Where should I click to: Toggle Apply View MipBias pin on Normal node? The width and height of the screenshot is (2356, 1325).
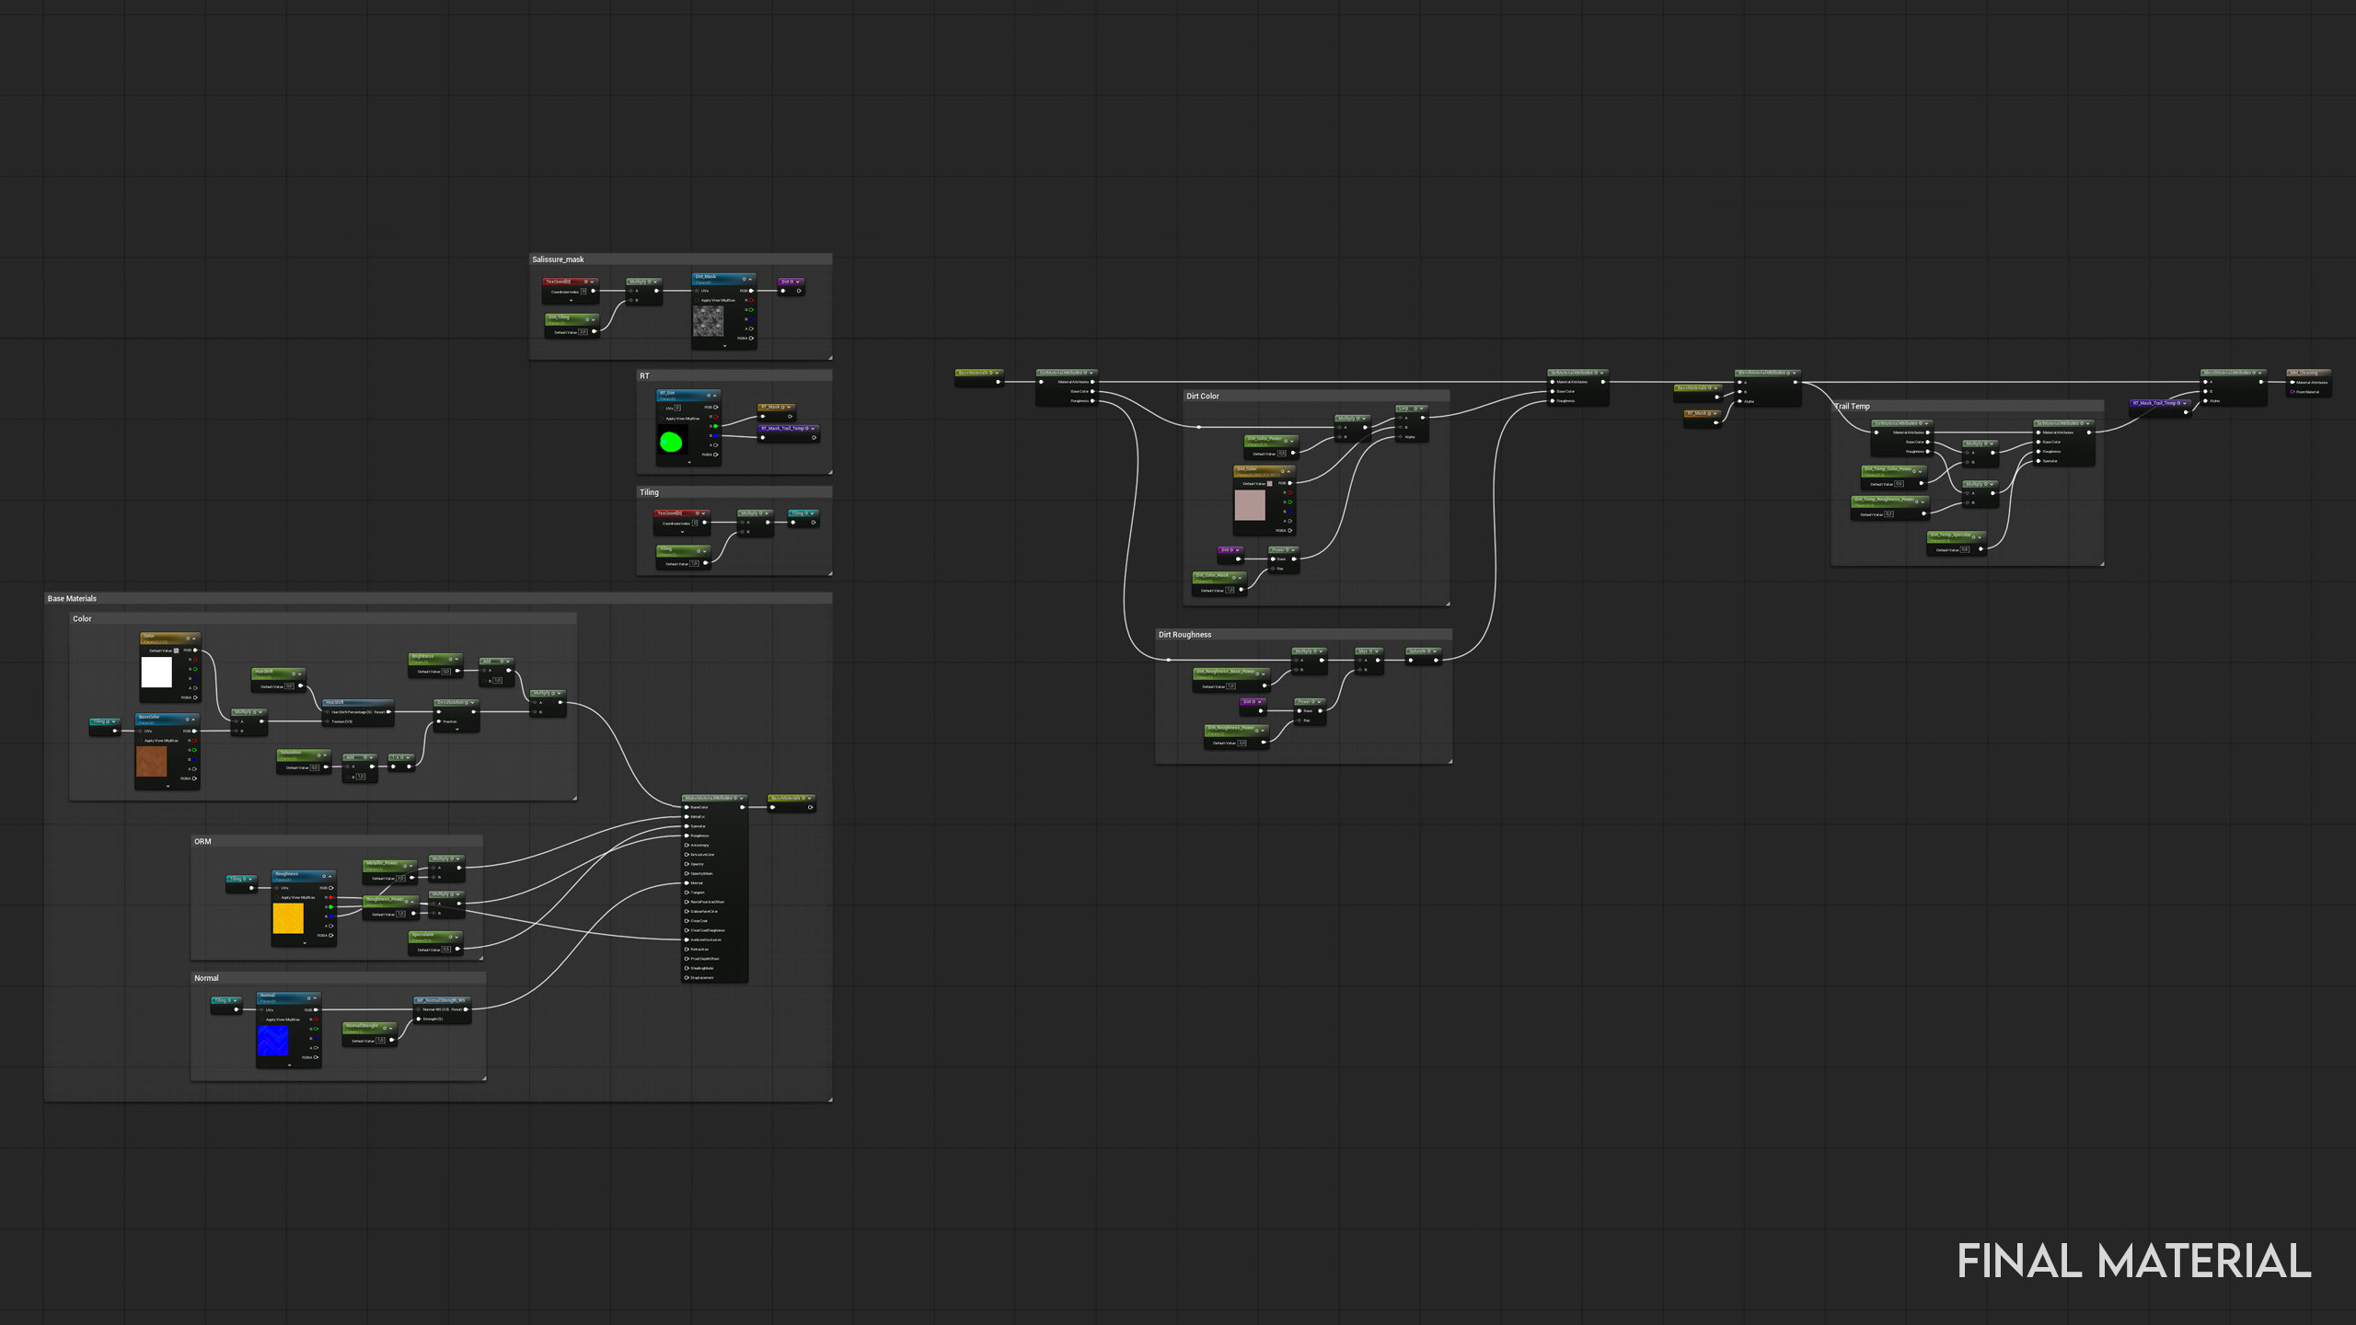(262, 1020)
